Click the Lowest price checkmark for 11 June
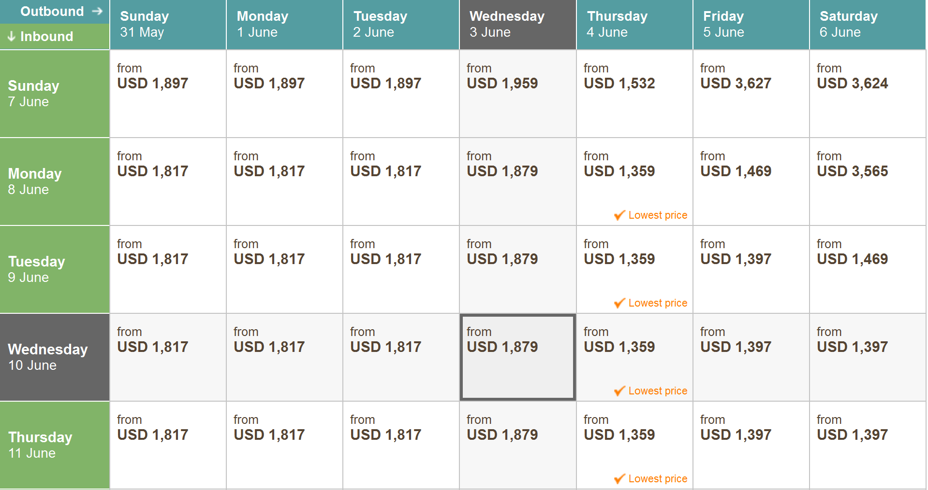 pyautogui.click(x=619, y=479)
